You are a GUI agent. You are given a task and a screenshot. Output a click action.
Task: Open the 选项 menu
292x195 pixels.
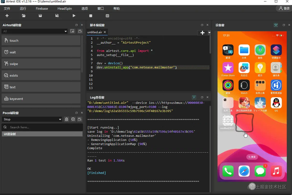point(84,9)
